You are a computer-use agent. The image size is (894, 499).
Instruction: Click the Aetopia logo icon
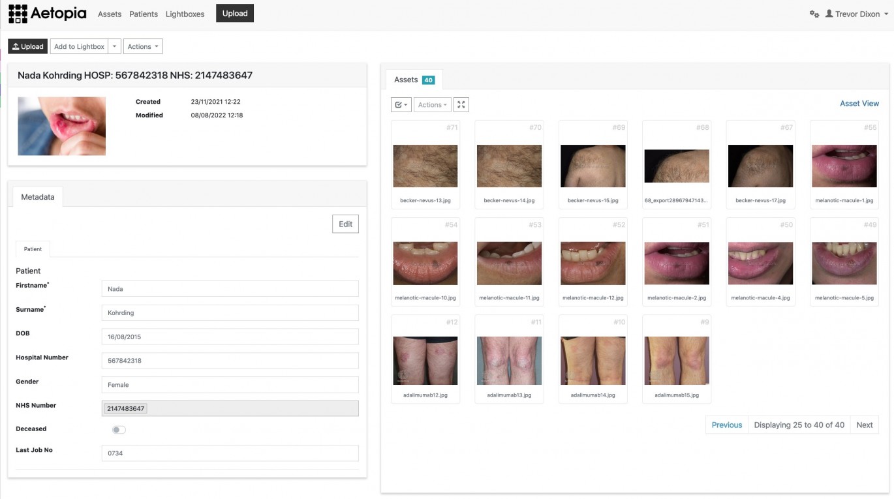[x=18, y=14]
